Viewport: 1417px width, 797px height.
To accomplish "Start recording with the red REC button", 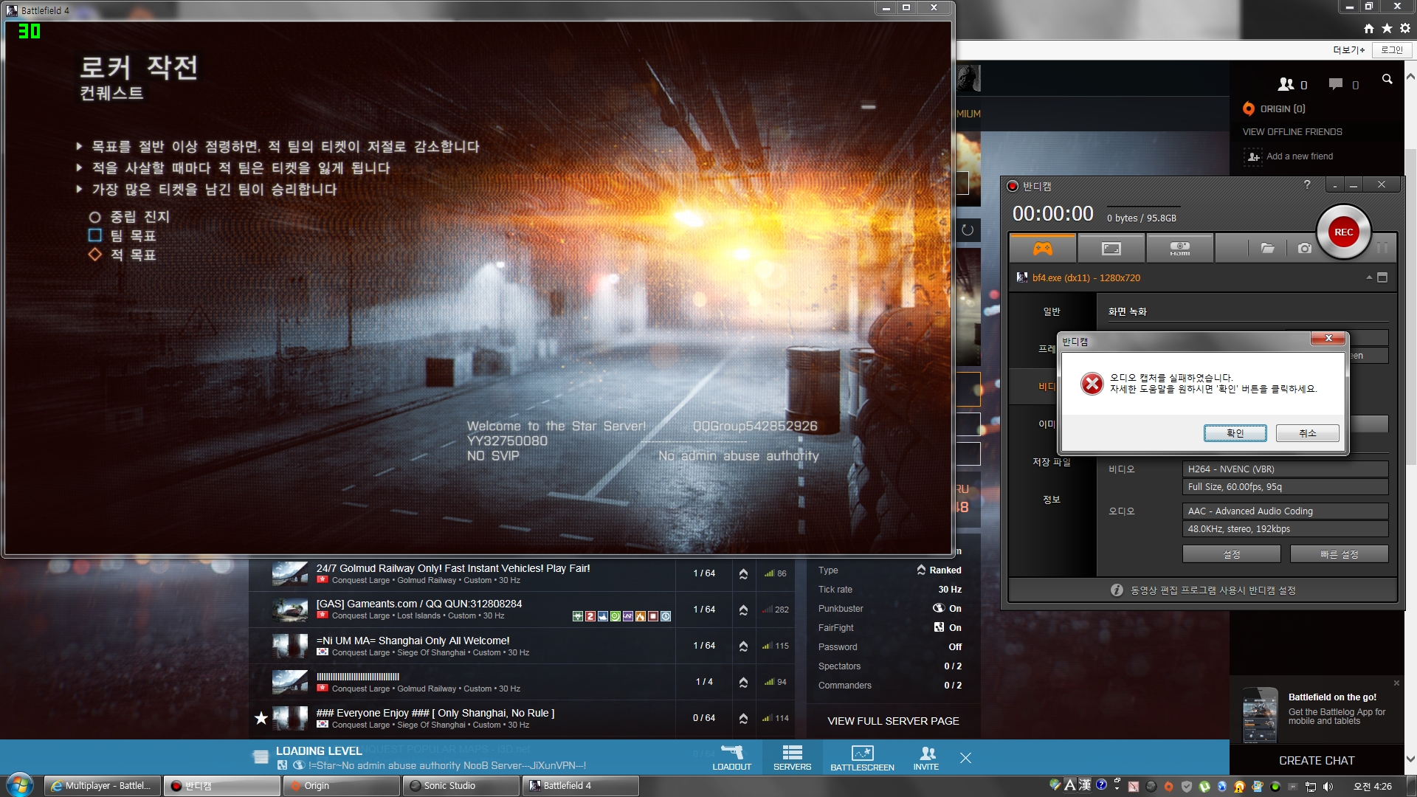I will tap(1343, 232).
